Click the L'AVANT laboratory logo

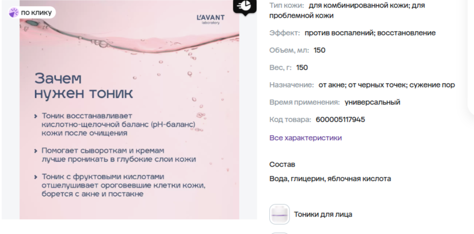(211, 19)
